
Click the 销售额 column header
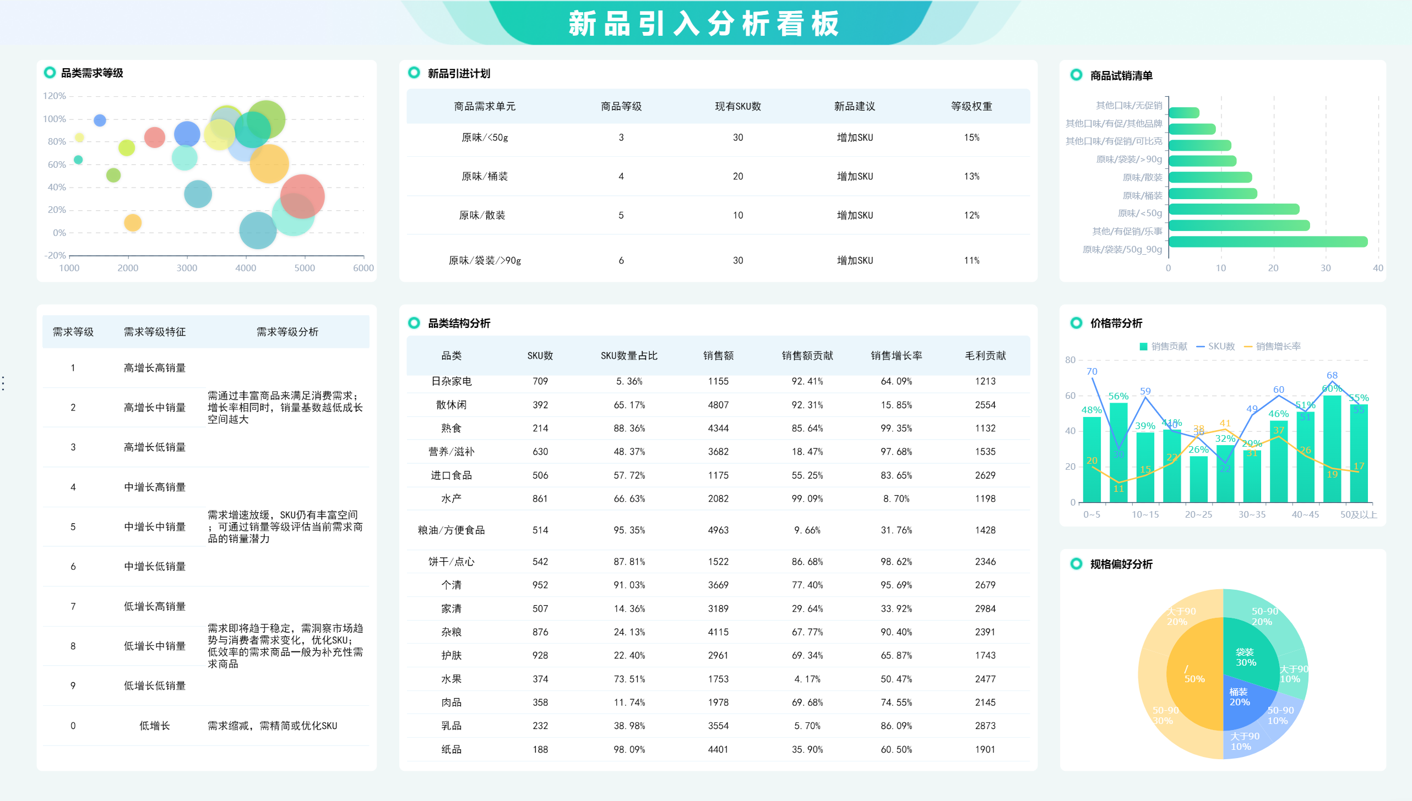click(718, 355)
